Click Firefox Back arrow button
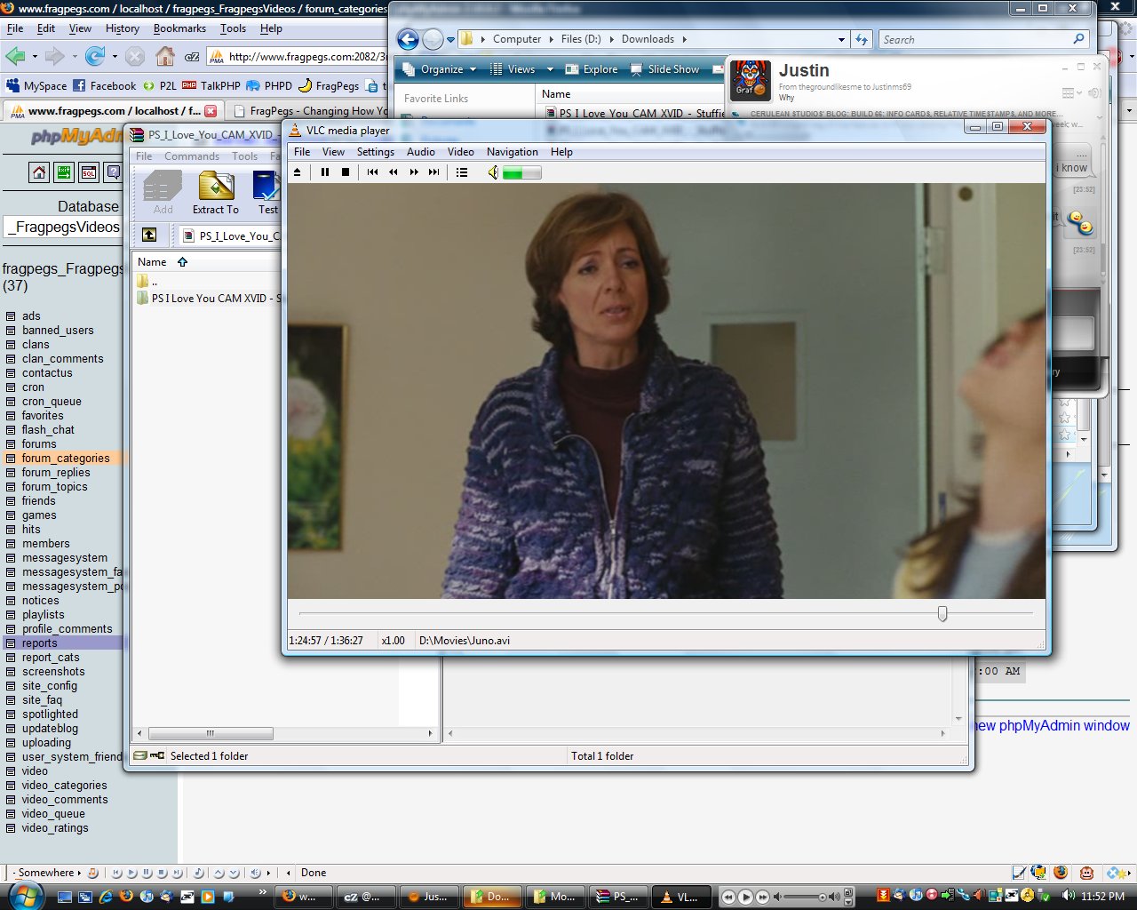The height and width of the screenshot is (910, 1137). coord(15,57)
